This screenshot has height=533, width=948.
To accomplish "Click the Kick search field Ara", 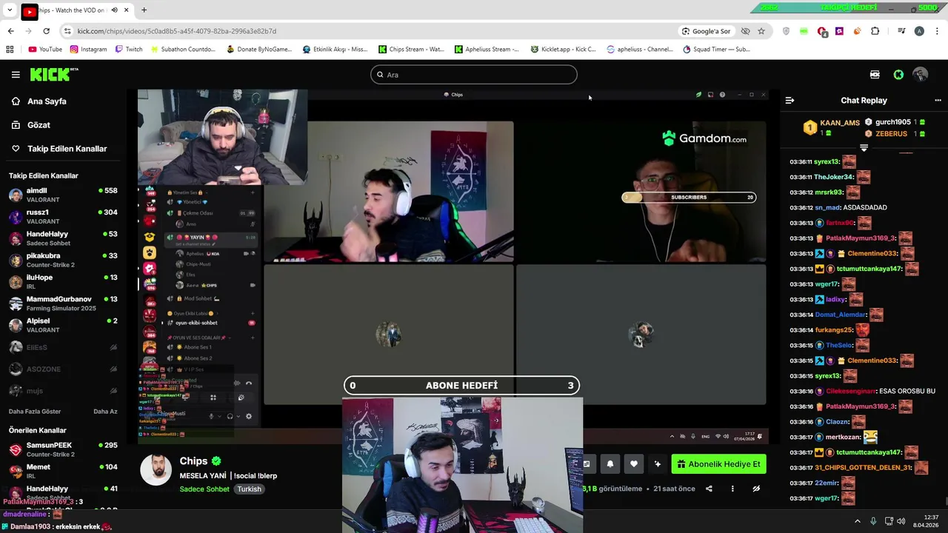I will (x=474, y=75).
